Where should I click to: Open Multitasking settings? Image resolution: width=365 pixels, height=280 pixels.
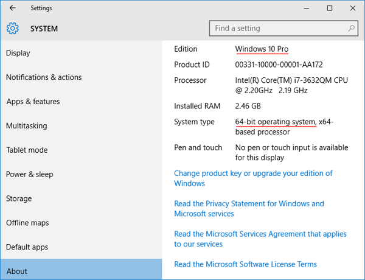pyautogui.click(x=26, y=126)
